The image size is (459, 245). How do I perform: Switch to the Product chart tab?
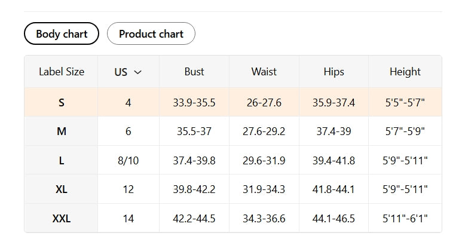coord(151,33)
